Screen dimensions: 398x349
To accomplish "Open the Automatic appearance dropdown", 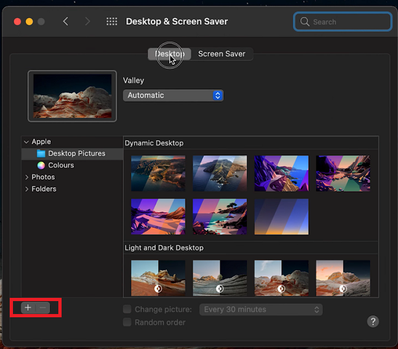I will (173, 95).
